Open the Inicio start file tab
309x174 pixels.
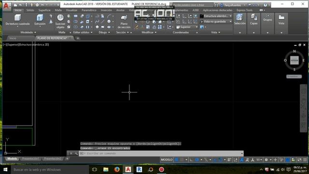pyautogui.click(x=13, y=38)
